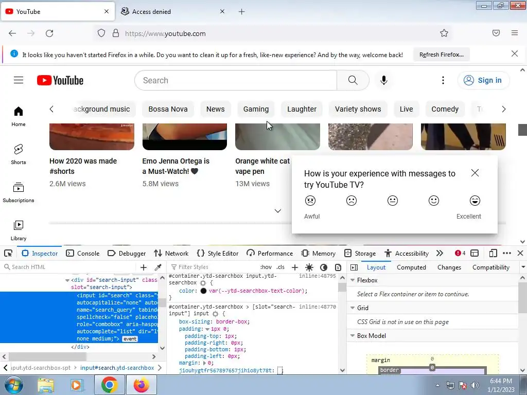Open color swatch for searchbox text color

click(x=203, y=291)
